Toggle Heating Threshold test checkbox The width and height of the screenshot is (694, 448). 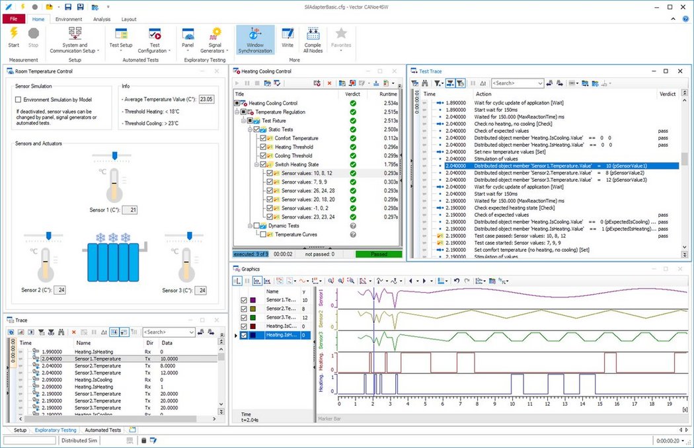click(x=263, y=147)
